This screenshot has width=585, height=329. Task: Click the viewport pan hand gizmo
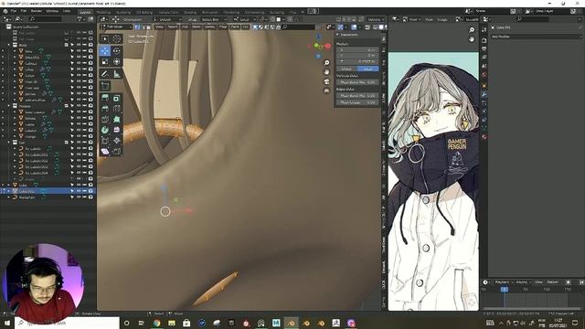(x=326, y=72)
